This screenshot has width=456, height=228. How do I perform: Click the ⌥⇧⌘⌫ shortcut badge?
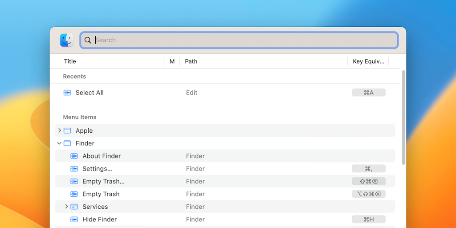coord(368,194)
